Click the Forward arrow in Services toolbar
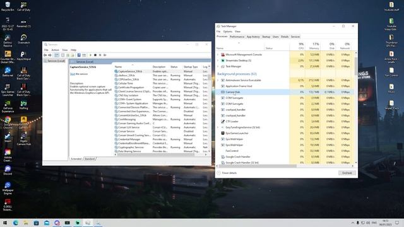Viewport: 404px width, 227px height. click(50, 55)
